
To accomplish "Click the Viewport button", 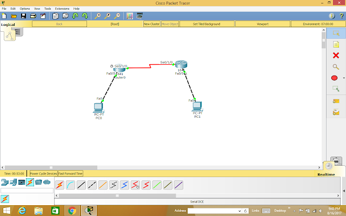I will click(263, 24).
